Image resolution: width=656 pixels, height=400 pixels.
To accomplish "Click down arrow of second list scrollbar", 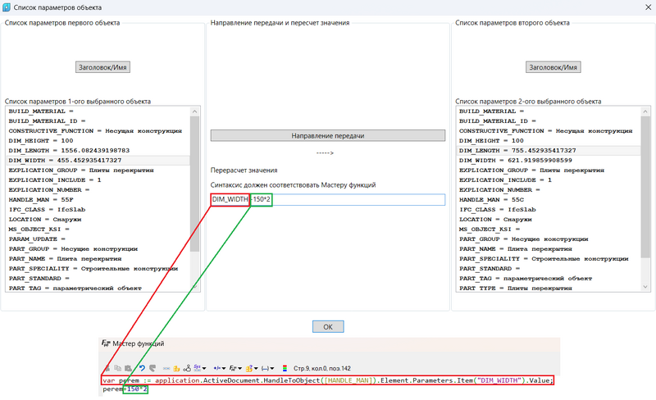I will tap(645, 287).
